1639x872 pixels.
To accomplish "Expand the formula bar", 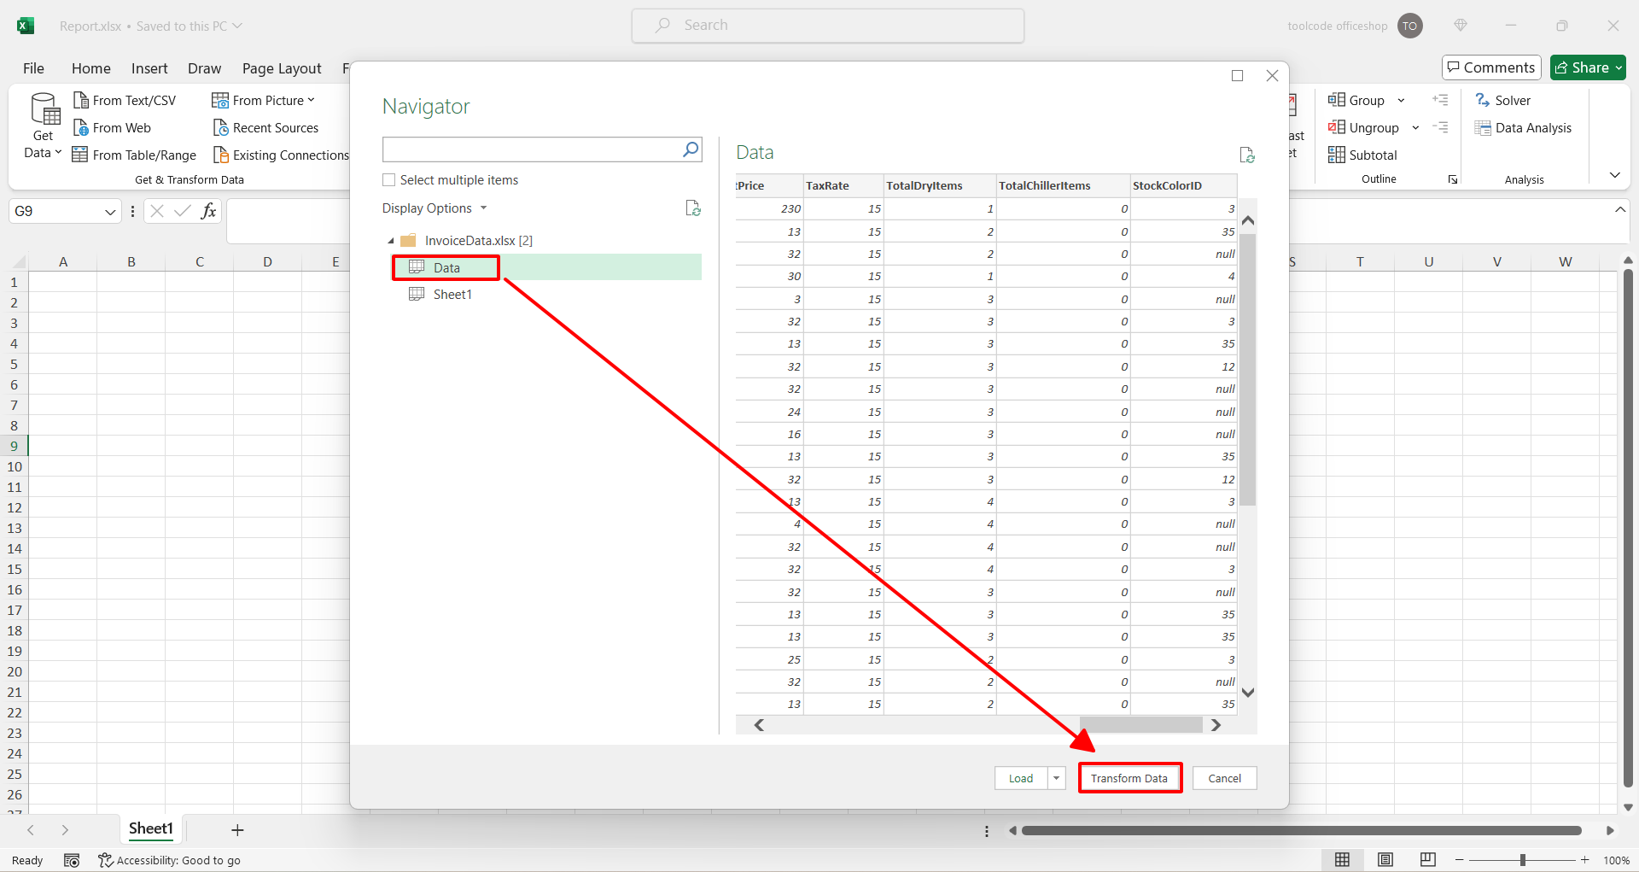I will [x=1620, y=209].
